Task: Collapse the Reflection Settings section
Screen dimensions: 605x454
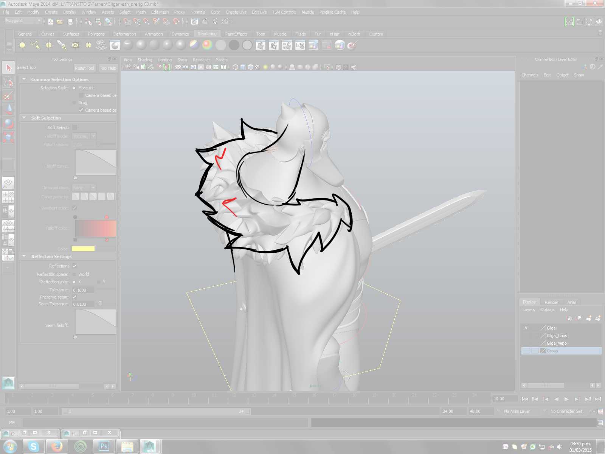Action: [24, 257]
